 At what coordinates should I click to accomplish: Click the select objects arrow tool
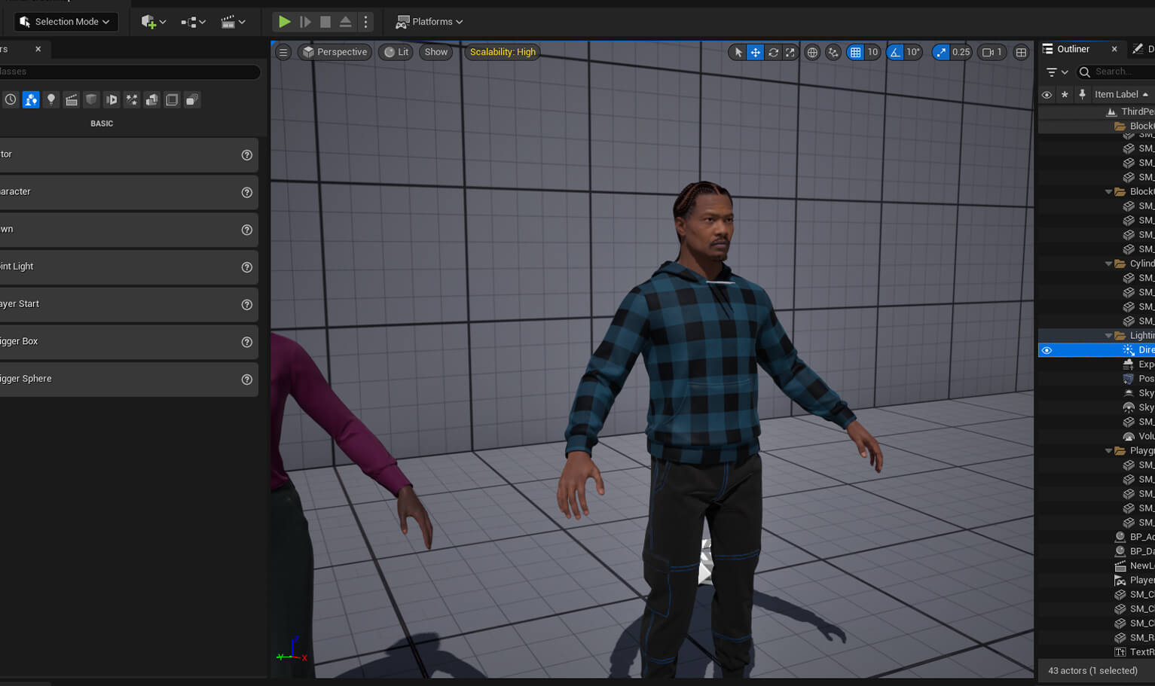click(738, 52)
